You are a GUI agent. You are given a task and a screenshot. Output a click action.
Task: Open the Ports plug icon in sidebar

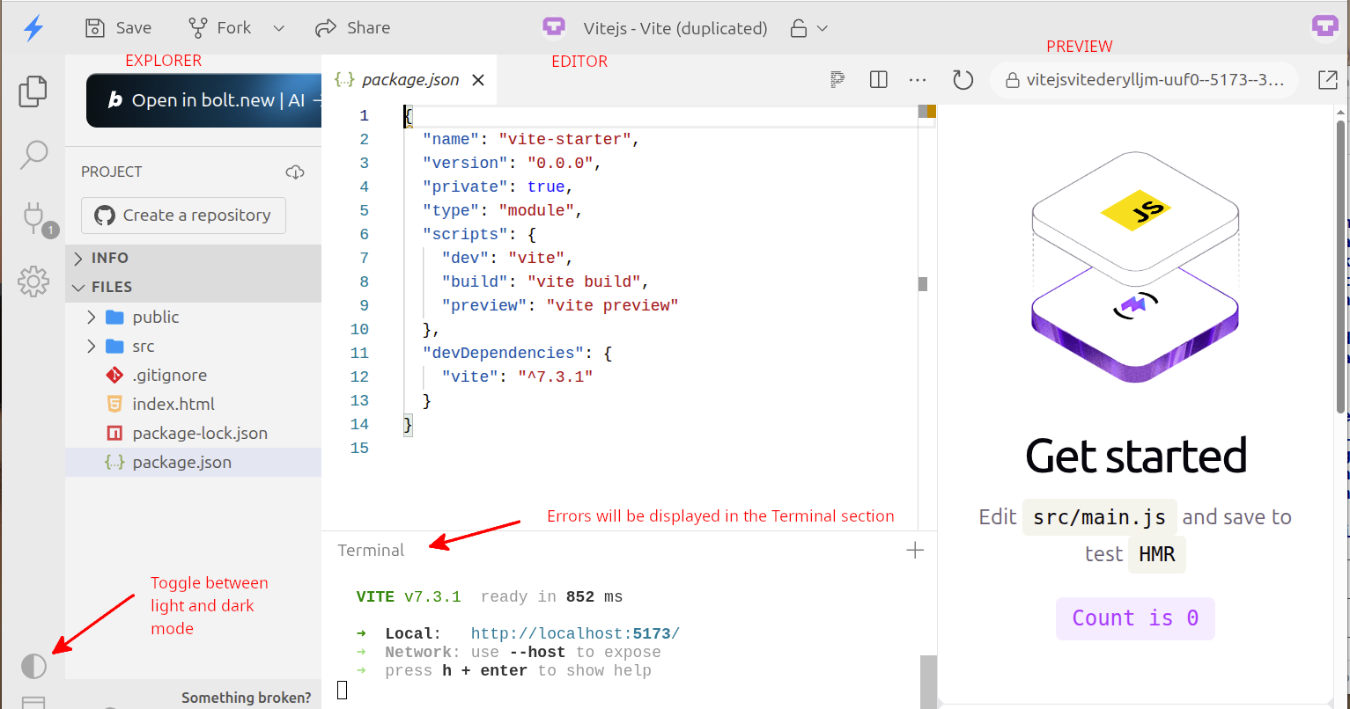click(x=33, y=217)
